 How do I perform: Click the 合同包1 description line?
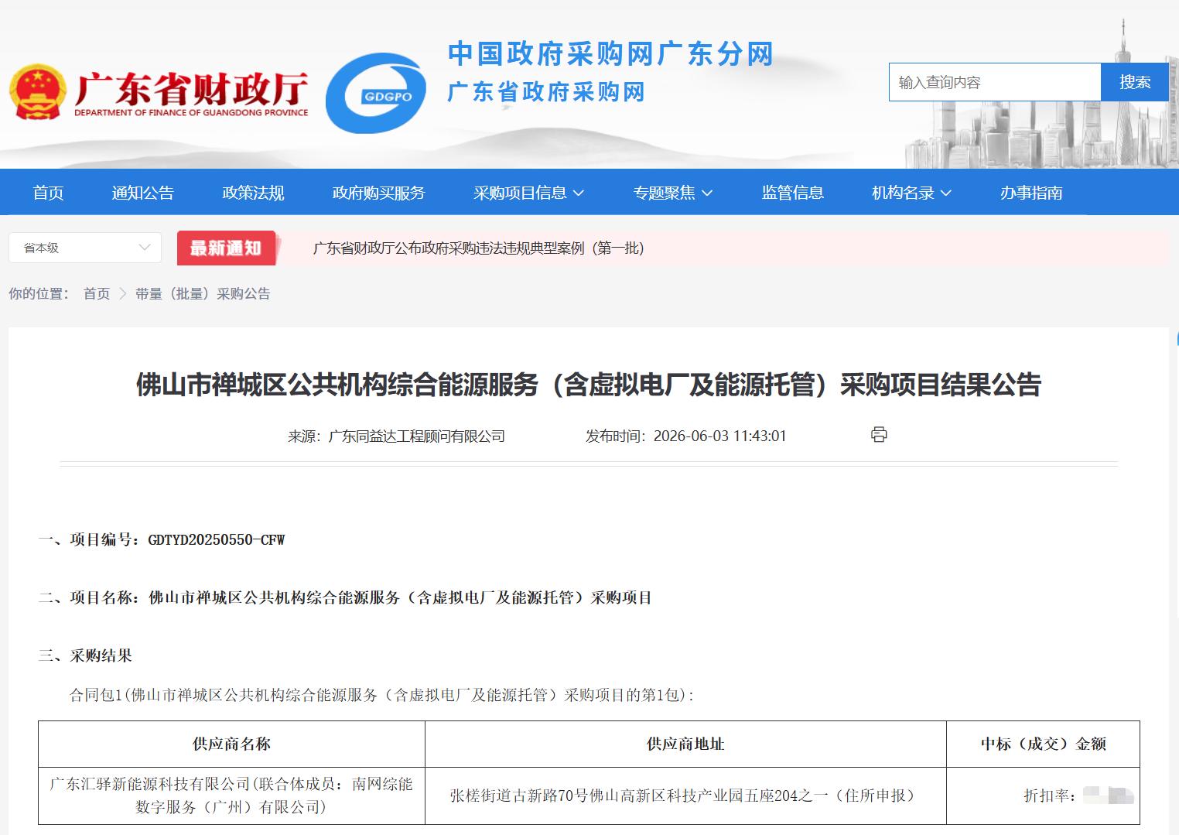(382, 695)
